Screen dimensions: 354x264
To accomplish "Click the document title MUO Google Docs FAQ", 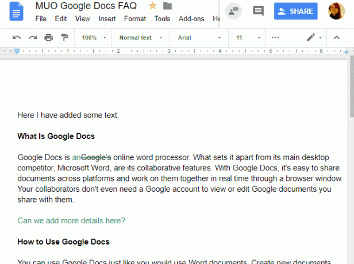I will click(86, 6).
